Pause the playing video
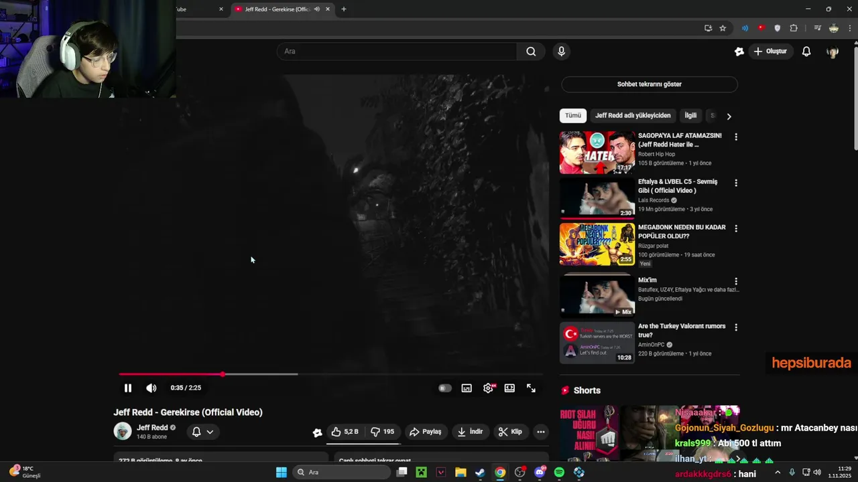 pos(127,388)
